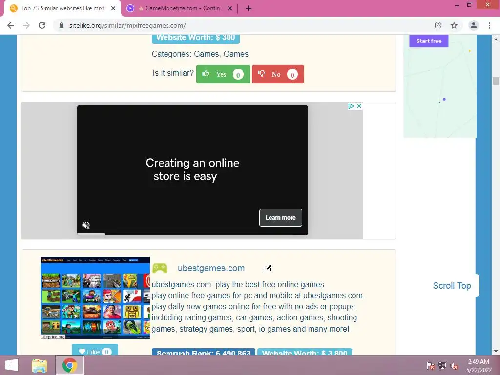Screen dimensions: 500x375
Task: Click the muted volume tray icon
Action: coord(454,366)
